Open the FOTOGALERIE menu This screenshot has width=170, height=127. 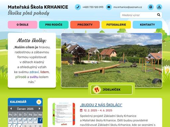pyautogui.click(x=116, y=25)
